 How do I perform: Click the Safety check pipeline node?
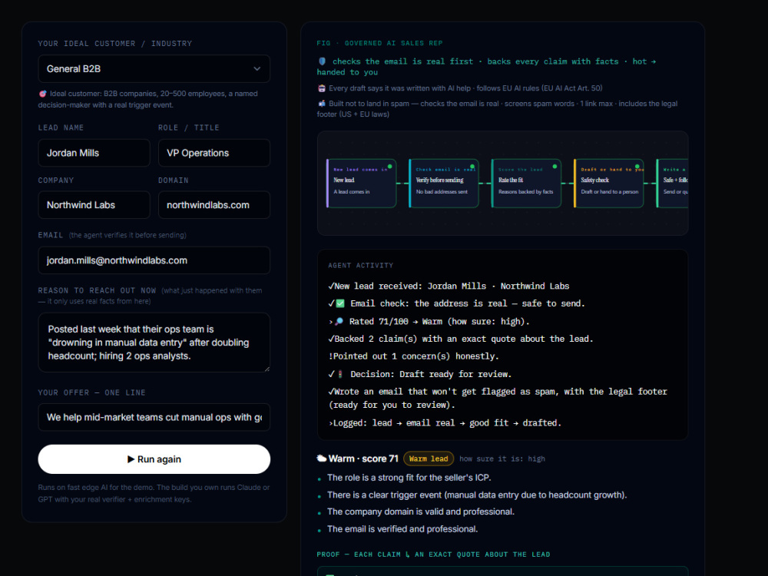pyautogui.click(x=609, y=184)
